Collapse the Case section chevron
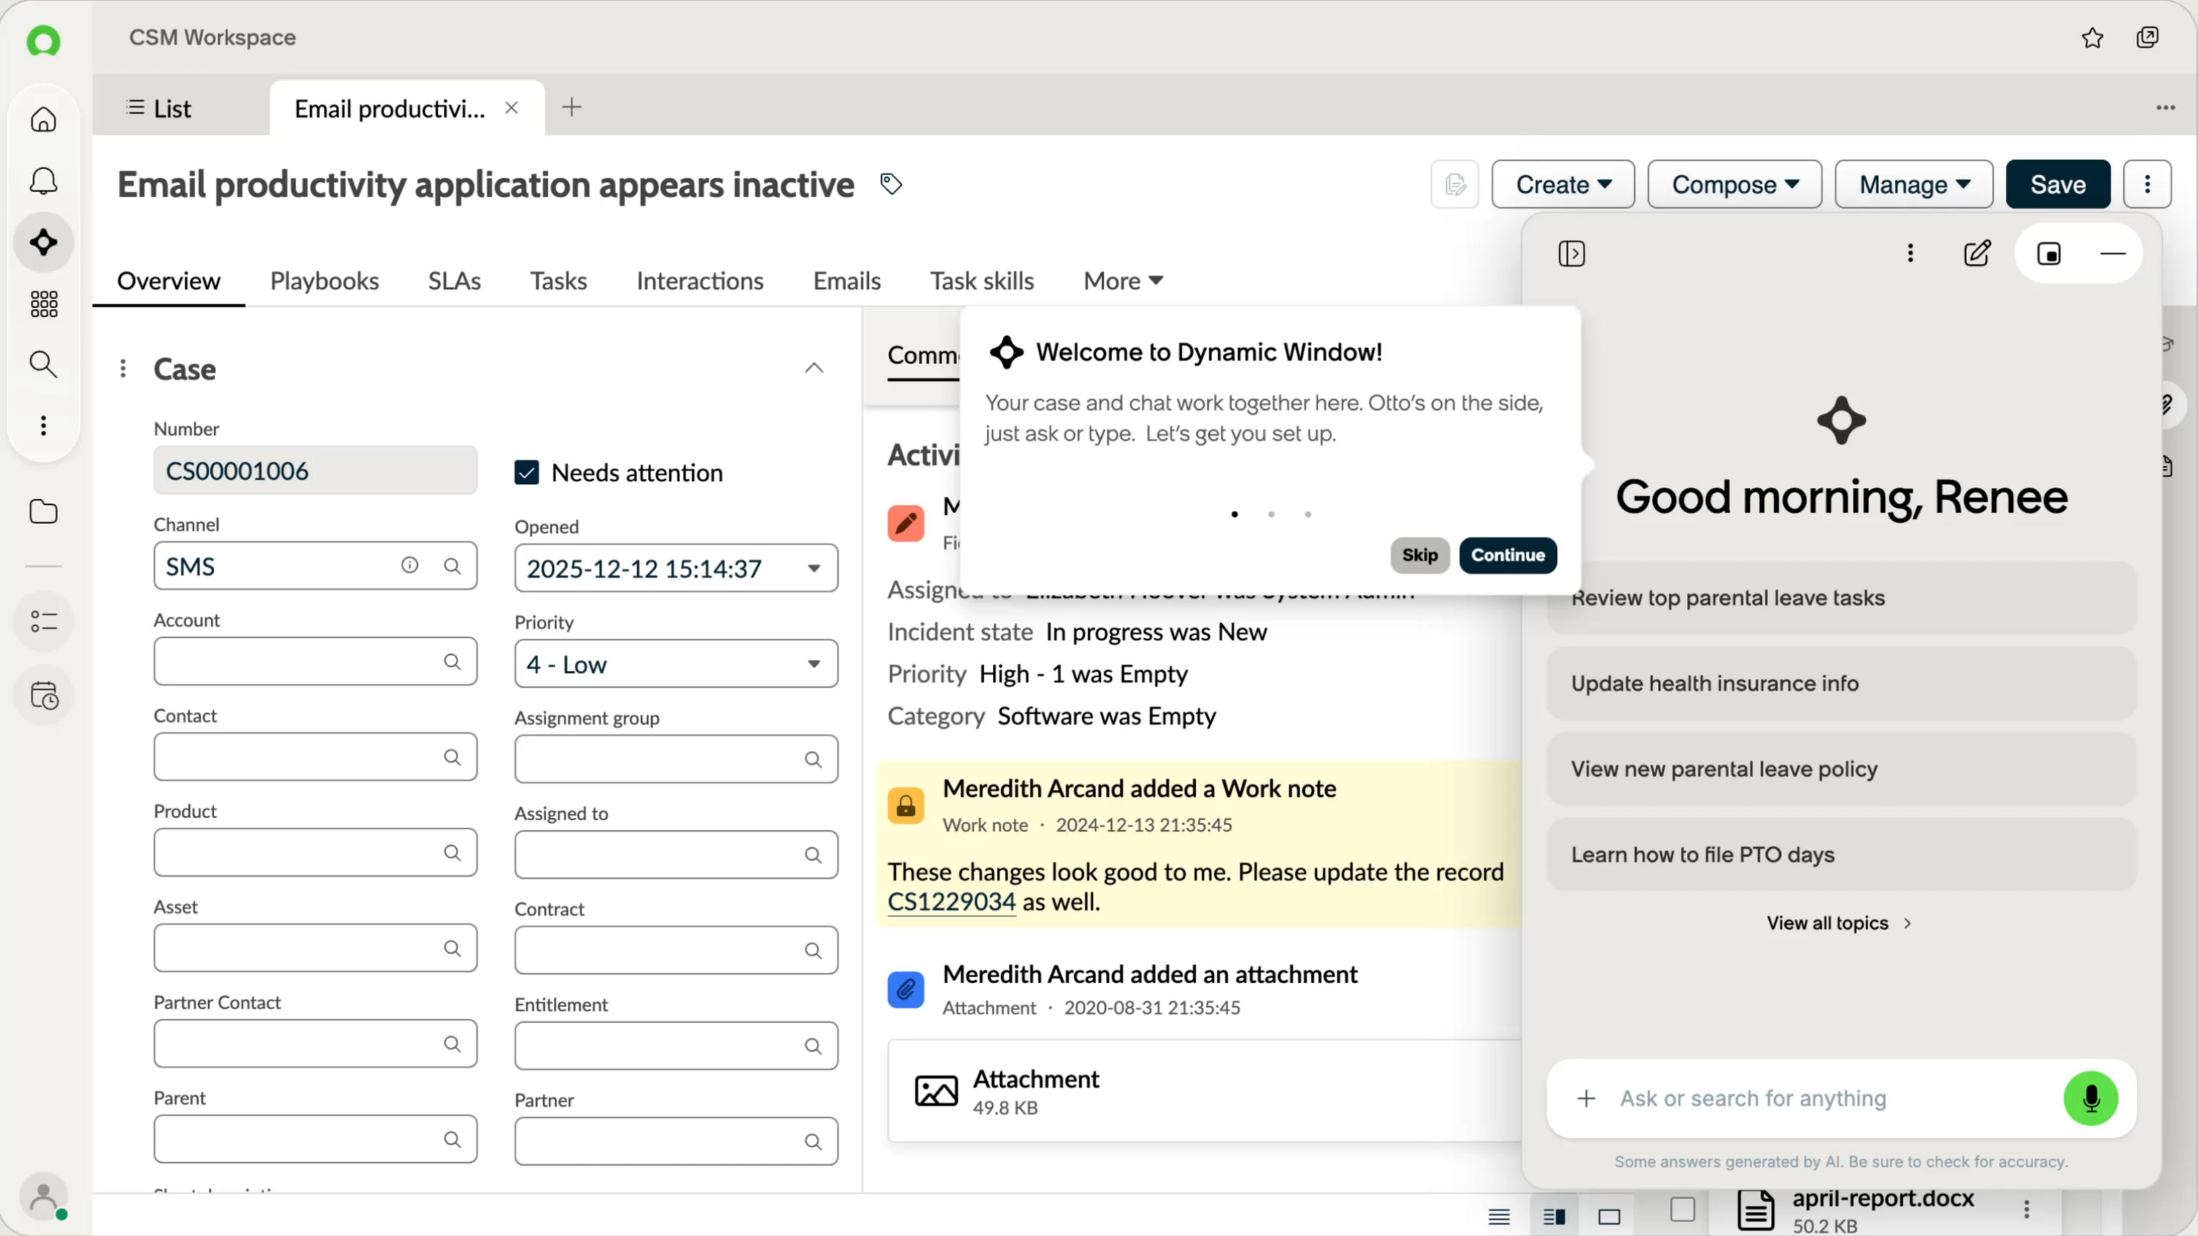The image size is (2198, 1236). (x=814, y=369)
